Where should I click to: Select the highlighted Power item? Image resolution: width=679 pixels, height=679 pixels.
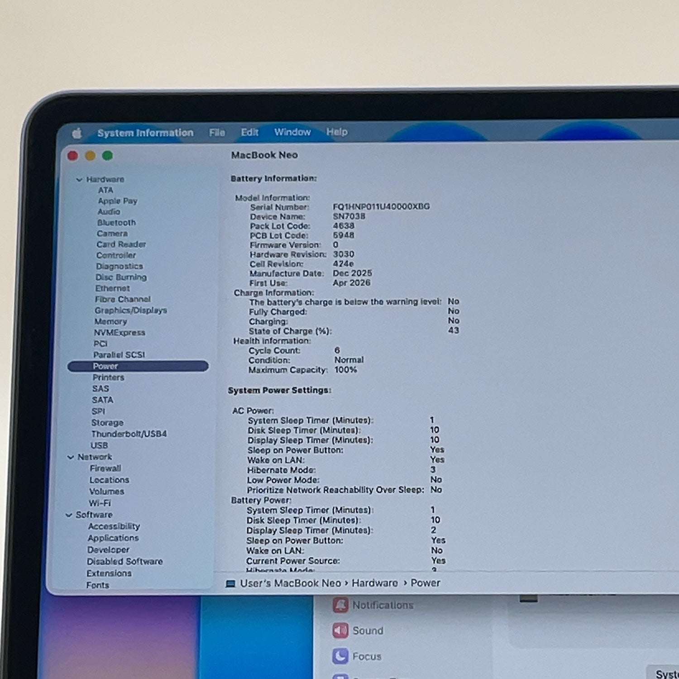138,366
